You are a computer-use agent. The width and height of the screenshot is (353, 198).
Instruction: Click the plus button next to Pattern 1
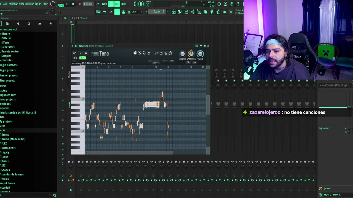tap(168, 12)
